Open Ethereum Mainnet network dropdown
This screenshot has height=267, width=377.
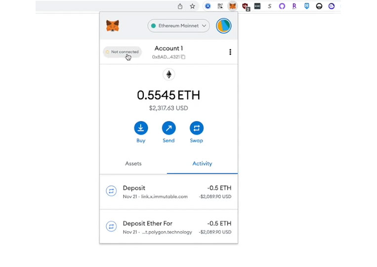[179, 26]
